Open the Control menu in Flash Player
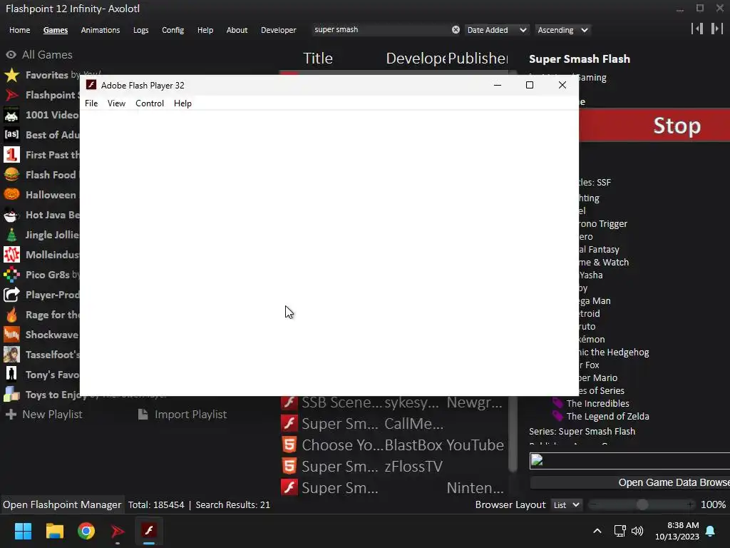The width and height of the screenshot is (730, 548). pos(150,103)
